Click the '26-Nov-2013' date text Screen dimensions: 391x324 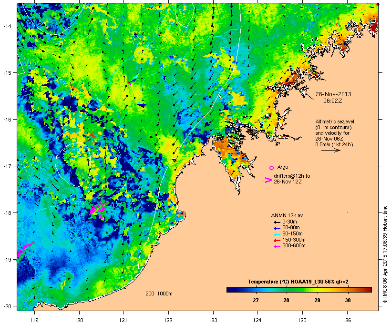(x=333, y=94)
